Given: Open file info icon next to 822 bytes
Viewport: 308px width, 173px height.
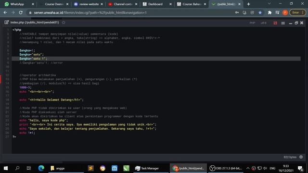Looking at the screenshot, I should (x=301, y=157).
